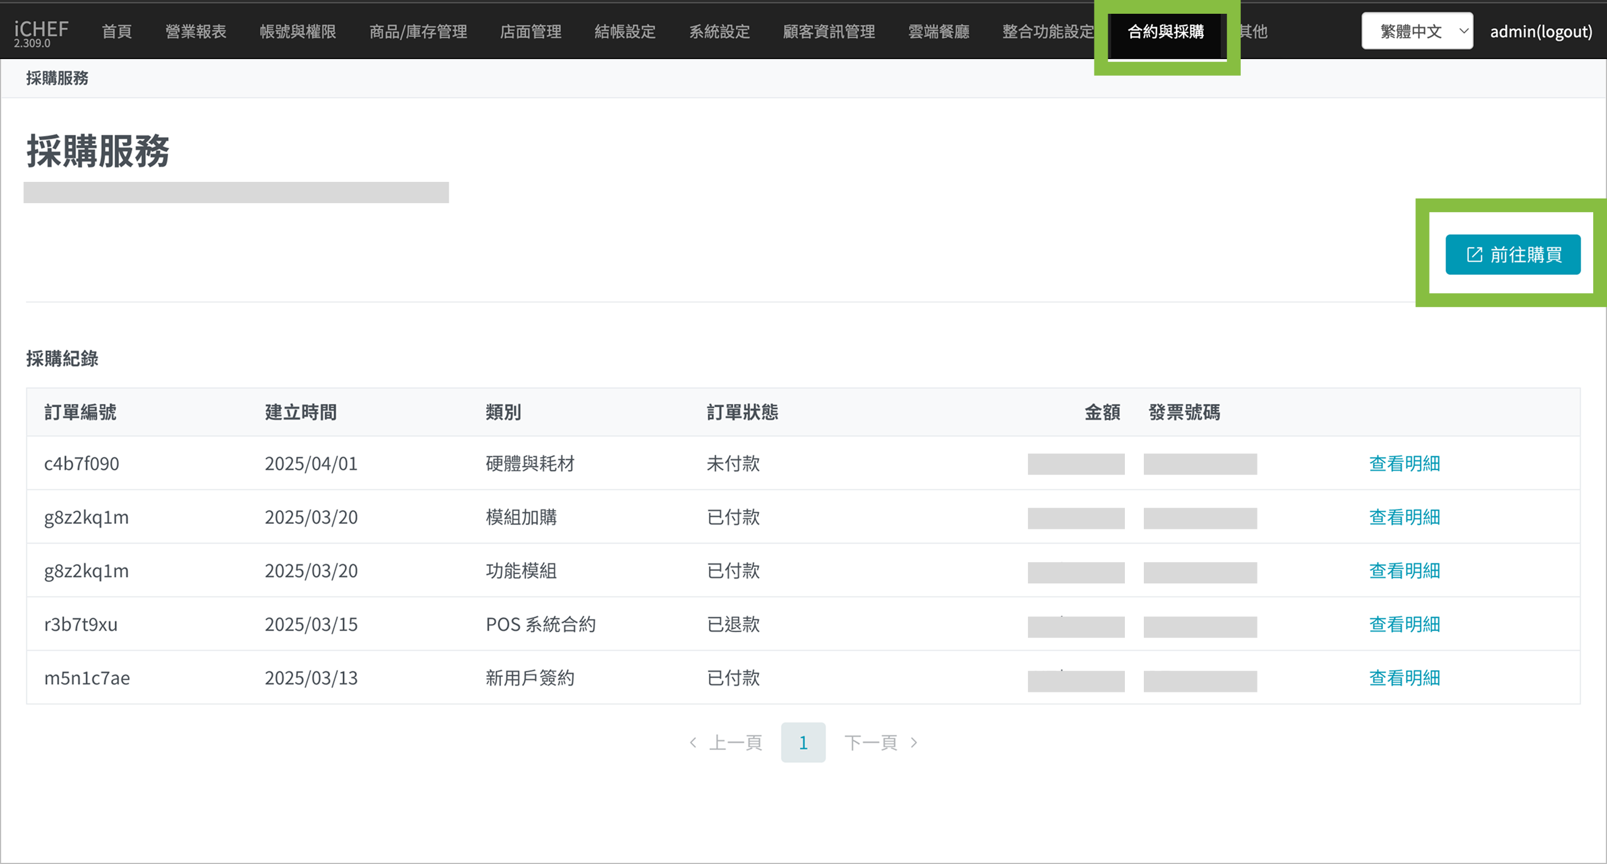View details for order c4b7f090

click(x=1404, y=463)
